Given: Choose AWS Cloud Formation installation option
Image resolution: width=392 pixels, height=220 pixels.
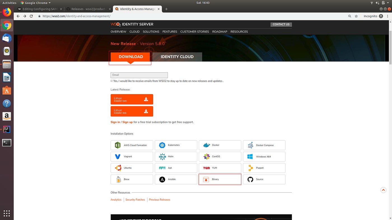Looking at the screenshot, I should pos(132,145).
